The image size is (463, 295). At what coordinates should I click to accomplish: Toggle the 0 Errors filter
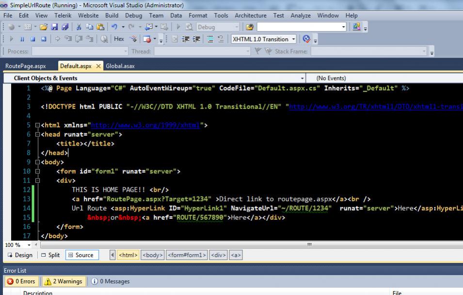coord(21,281)
